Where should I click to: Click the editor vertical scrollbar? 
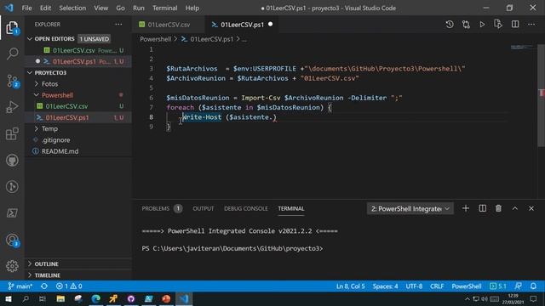(x=541, y=96)
